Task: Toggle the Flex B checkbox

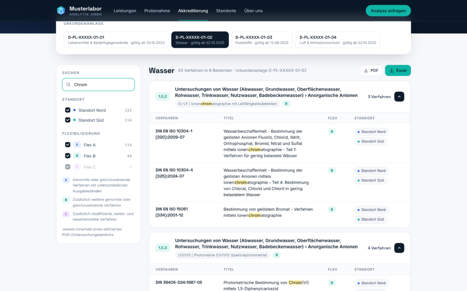Action: coord(67,156)
